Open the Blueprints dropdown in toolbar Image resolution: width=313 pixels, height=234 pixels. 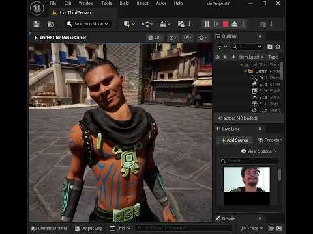pos(147,24)
